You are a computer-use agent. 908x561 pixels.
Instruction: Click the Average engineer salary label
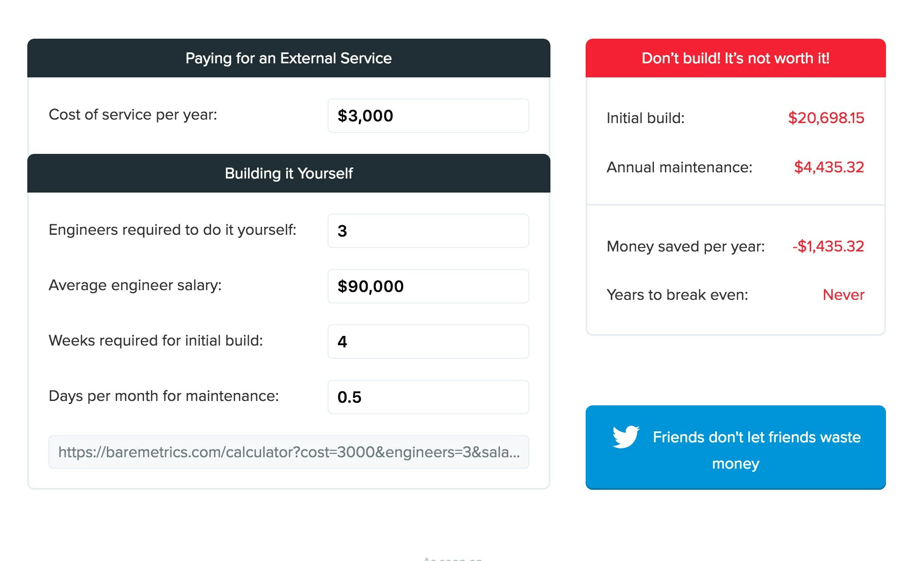[135, 285]
